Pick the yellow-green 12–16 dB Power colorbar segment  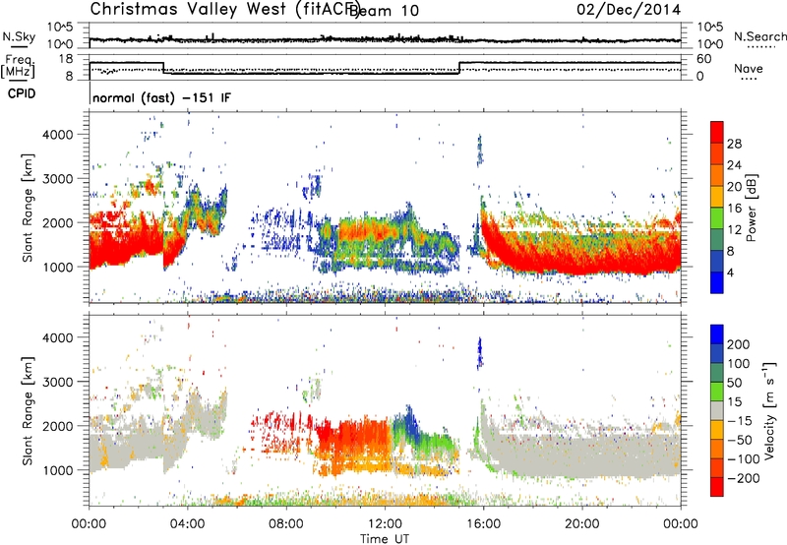(717, 218)
